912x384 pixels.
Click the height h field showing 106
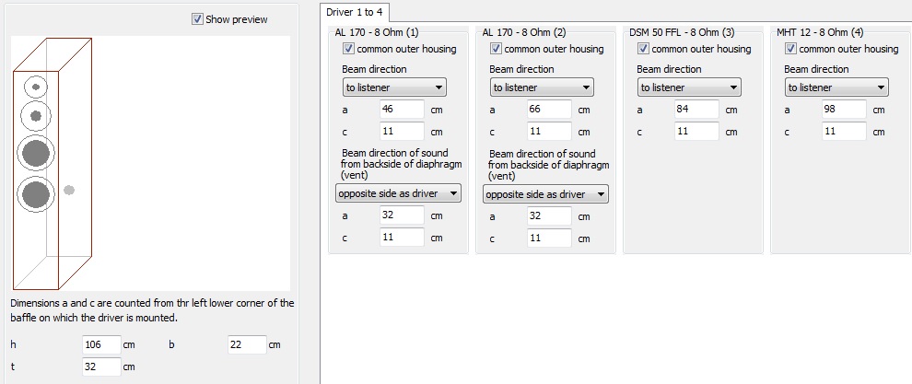(x=101, y=344)
